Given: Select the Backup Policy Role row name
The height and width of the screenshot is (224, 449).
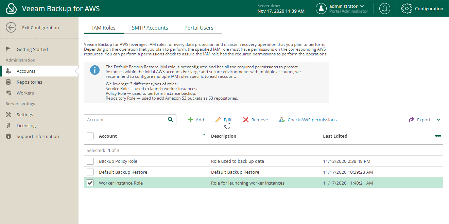Looking at the screenshot, I should click(118, 161).
